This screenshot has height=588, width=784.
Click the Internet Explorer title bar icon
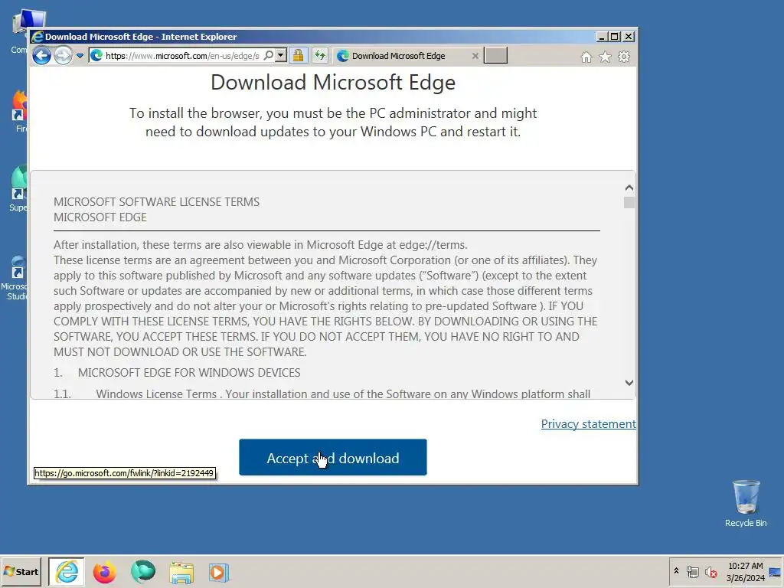point(37,37)
